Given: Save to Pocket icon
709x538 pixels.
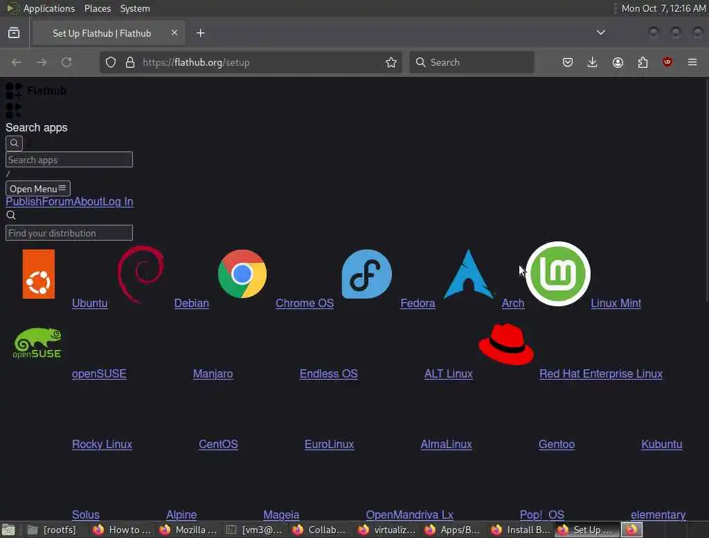Looking at the screenshot, I should click(568, 62).
